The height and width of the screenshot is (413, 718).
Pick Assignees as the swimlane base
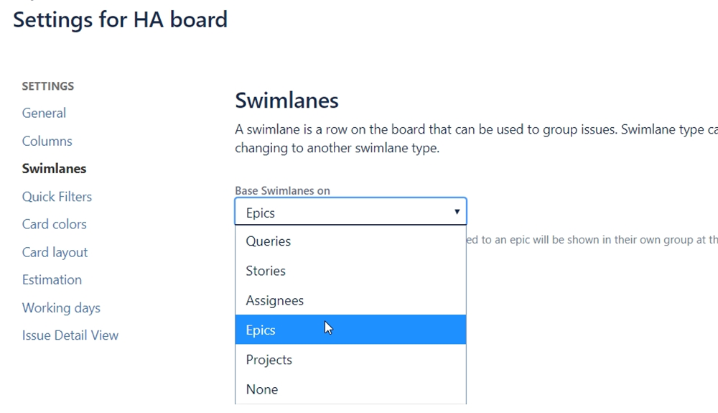tap(274, 300)
